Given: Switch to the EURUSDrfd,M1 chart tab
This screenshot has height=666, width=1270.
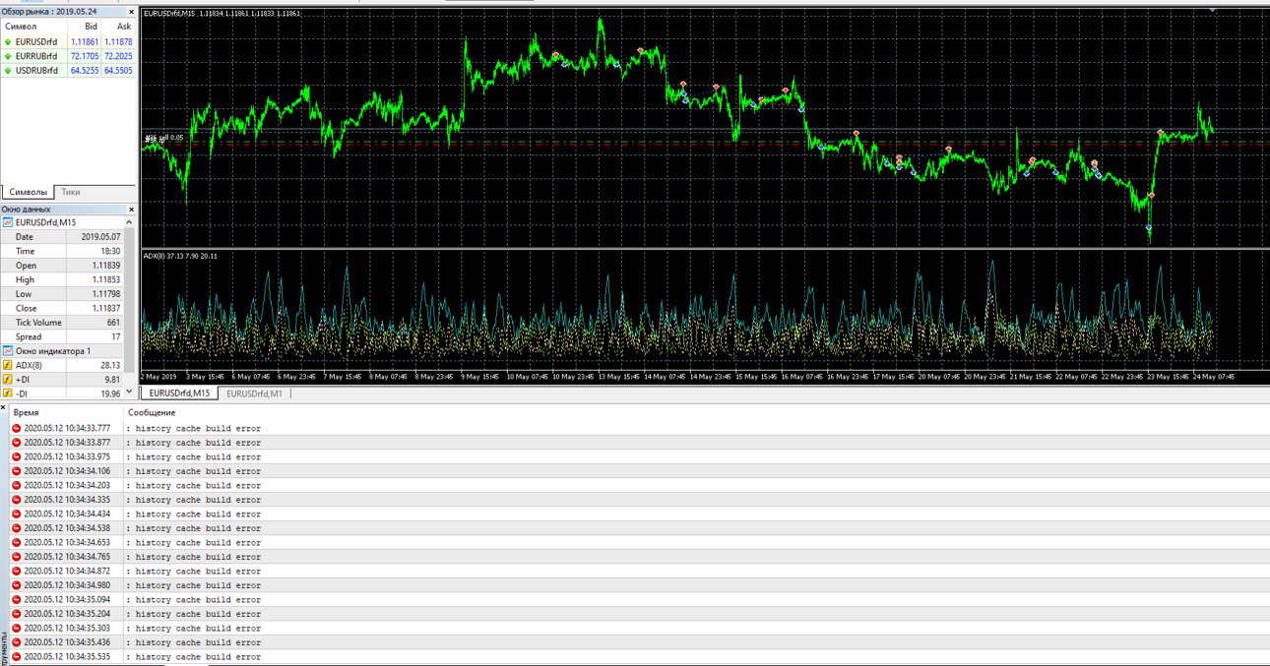Looking at the screenshot, I should pyautogui.click(x=254, y=394).
